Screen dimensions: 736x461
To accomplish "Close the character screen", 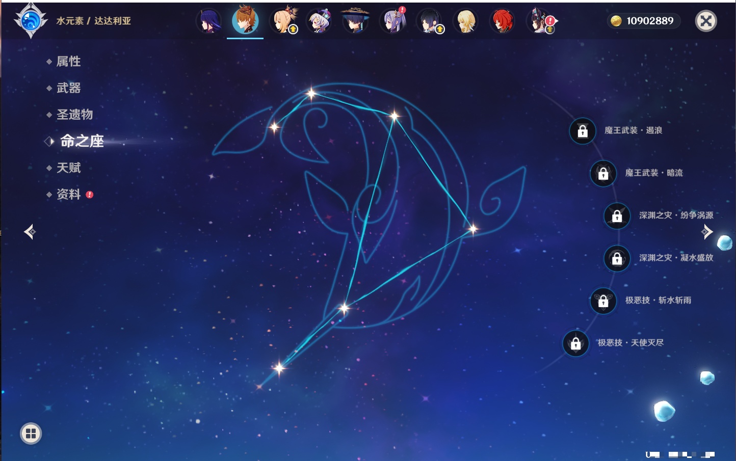I will pyautogui.click(x=706, y=21).
